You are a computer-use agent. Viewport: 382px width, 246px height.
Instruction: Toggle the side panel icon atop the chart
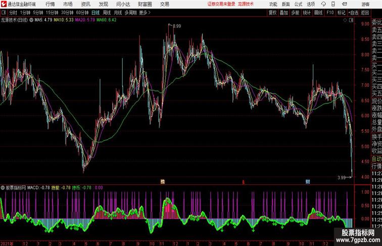tap(351, 20)
